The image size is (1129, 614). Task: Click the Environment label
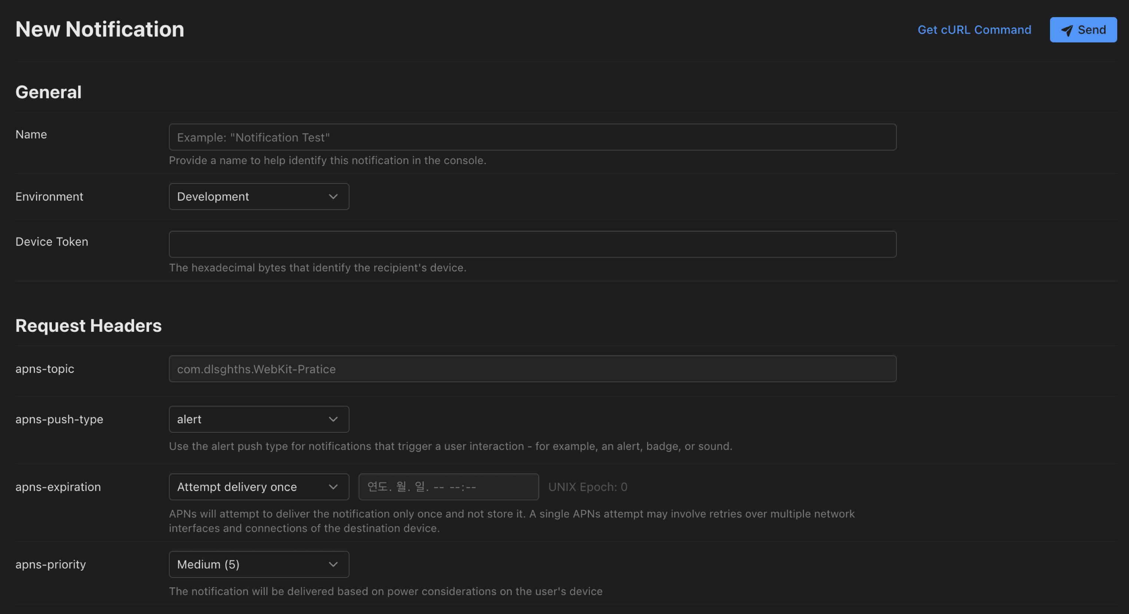click(x=49, y=197)
